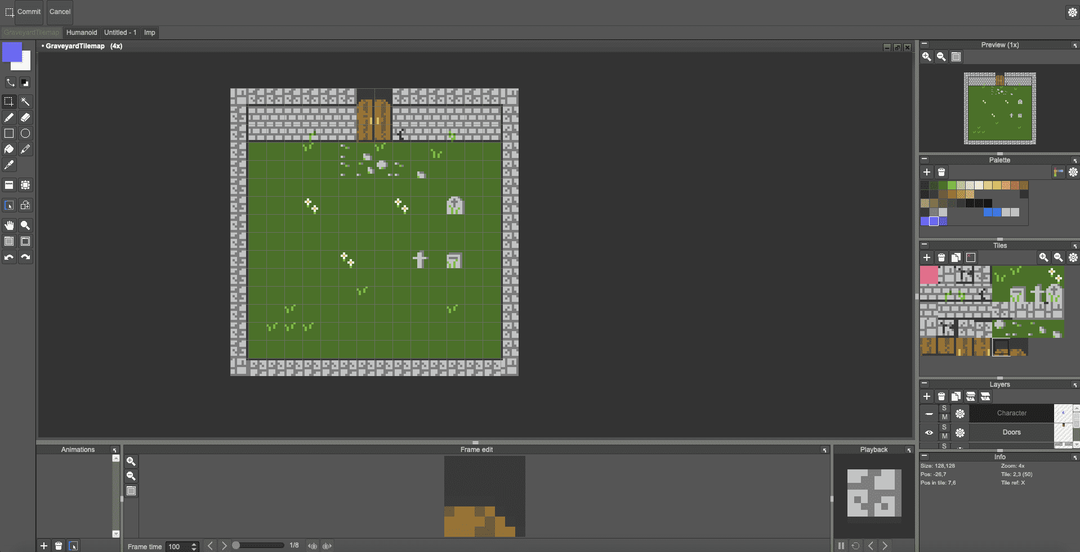The image size is (1080, 552).
Task: Collapse the Layers panel header
Action: coord(924,384)
